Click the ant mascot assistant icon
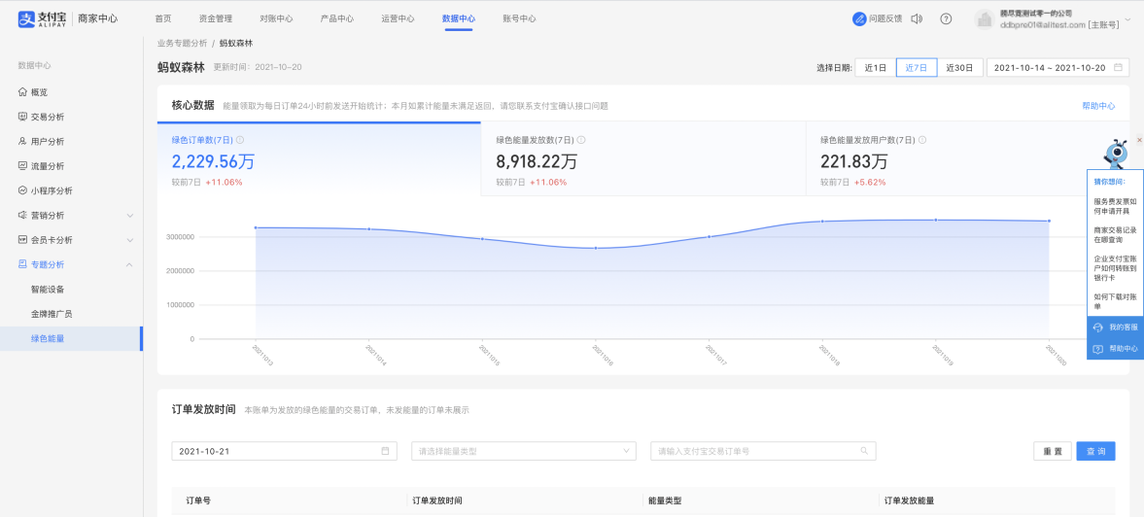1144x517 pixels. pyautogui.click(x=1116, y=155)
